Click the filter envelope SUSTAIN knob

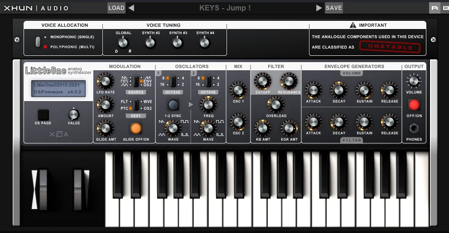click(x=364, y=122)
